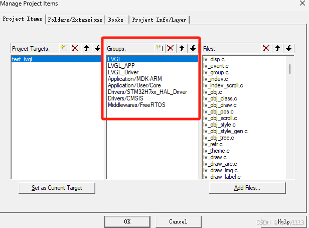Move selected file down
This screenshot has height=228, width=309.
[x=289, y=48]
